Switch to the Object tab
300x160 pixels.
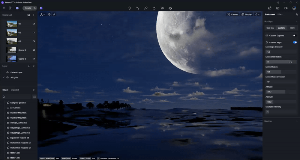(5, 90)
